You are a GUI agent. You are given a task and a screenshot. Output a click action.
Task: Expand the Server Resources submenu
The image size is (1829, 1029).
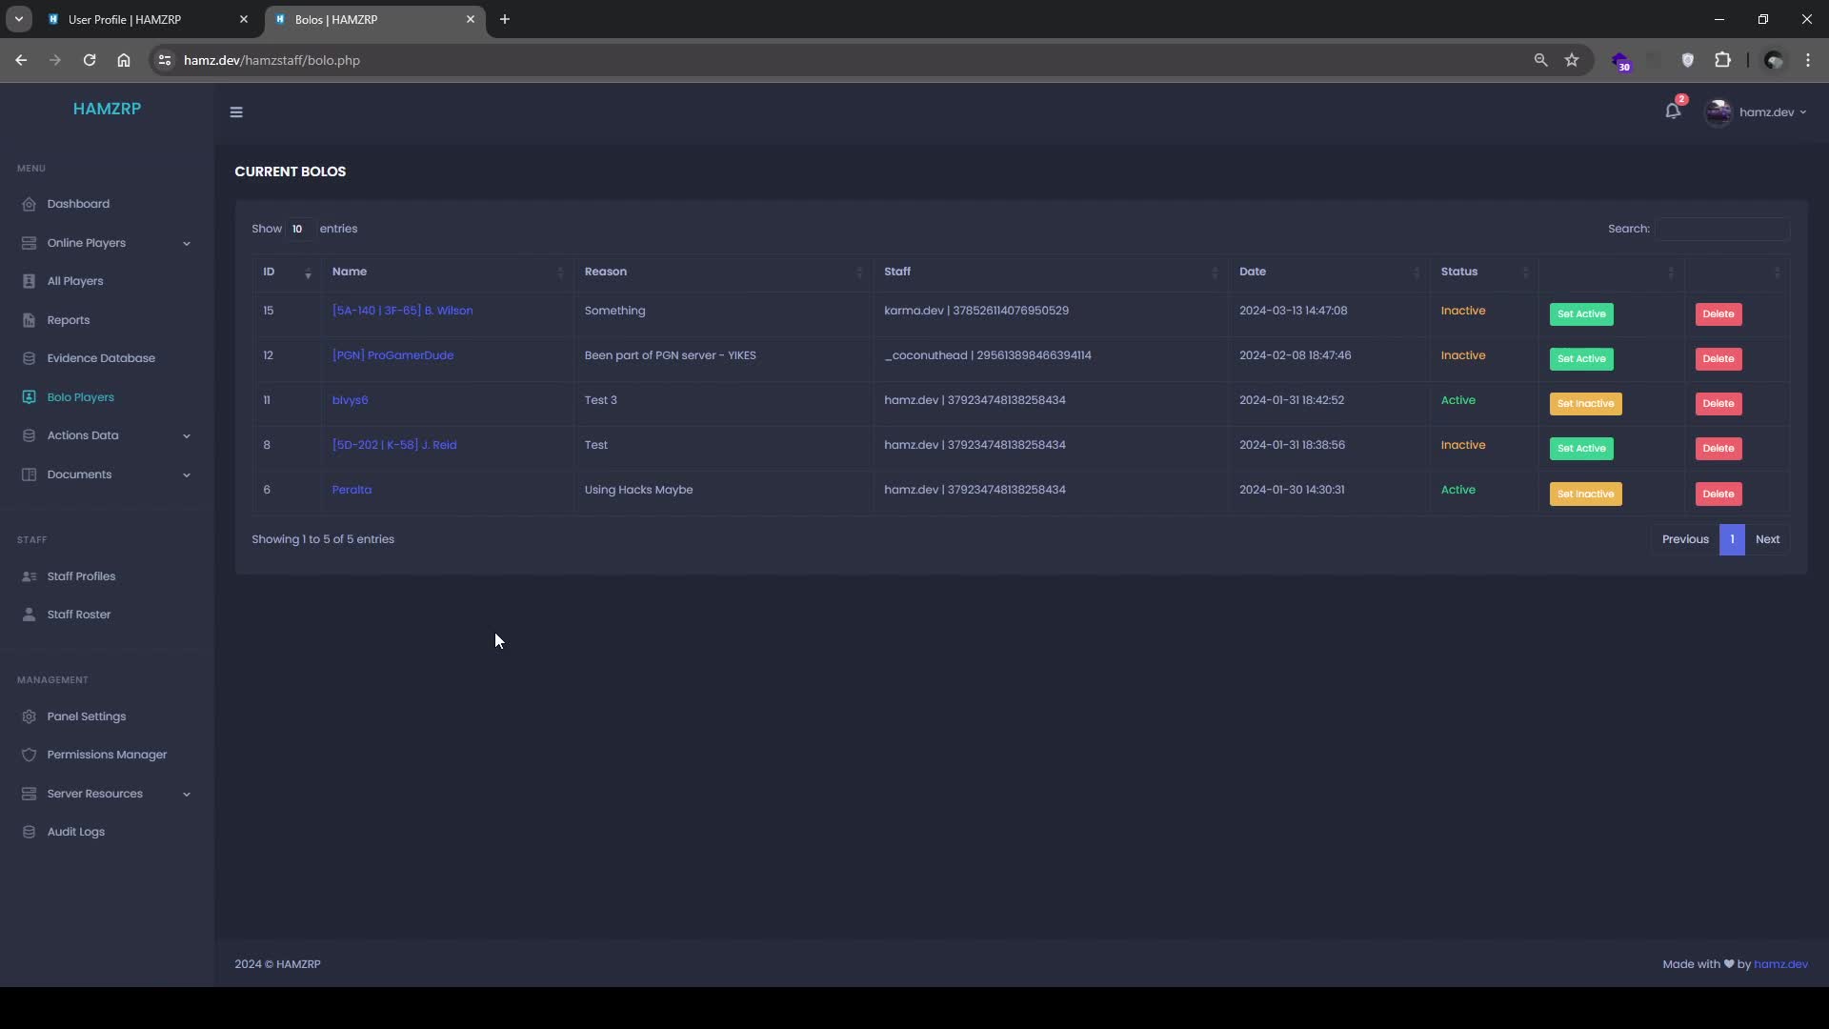[x=187, y=794]
